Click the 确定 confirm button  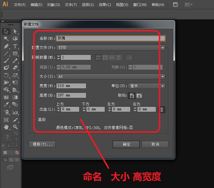126,144
